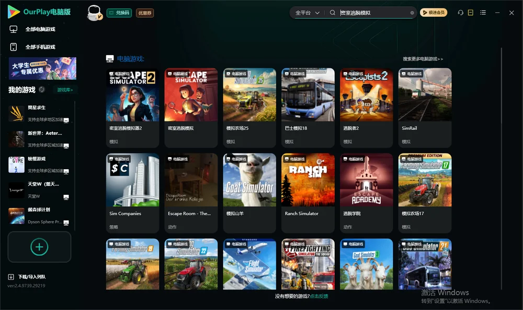
Task: Select 全部电脑游戏 in the sidebar
Action: click(32, 29)
